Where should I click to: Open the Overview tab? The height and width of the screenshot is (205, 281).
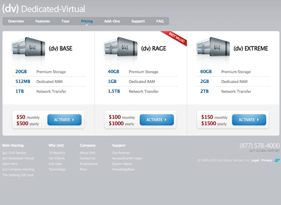click(16, 21)
